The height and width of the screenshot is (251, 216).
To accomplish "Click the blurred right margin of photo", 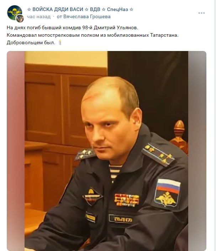I will [x=197, y=151].
